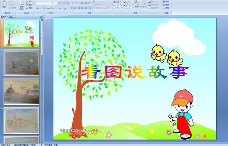Click the Grow Font icon
The width and height of the screenshot is (228, 146).
click(60, 3)
